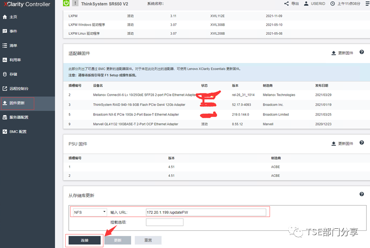Click 上午11点08分 time display

click(349, 4)
